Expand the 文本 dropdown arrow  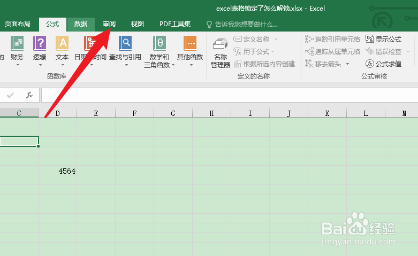tap(63, 65)
